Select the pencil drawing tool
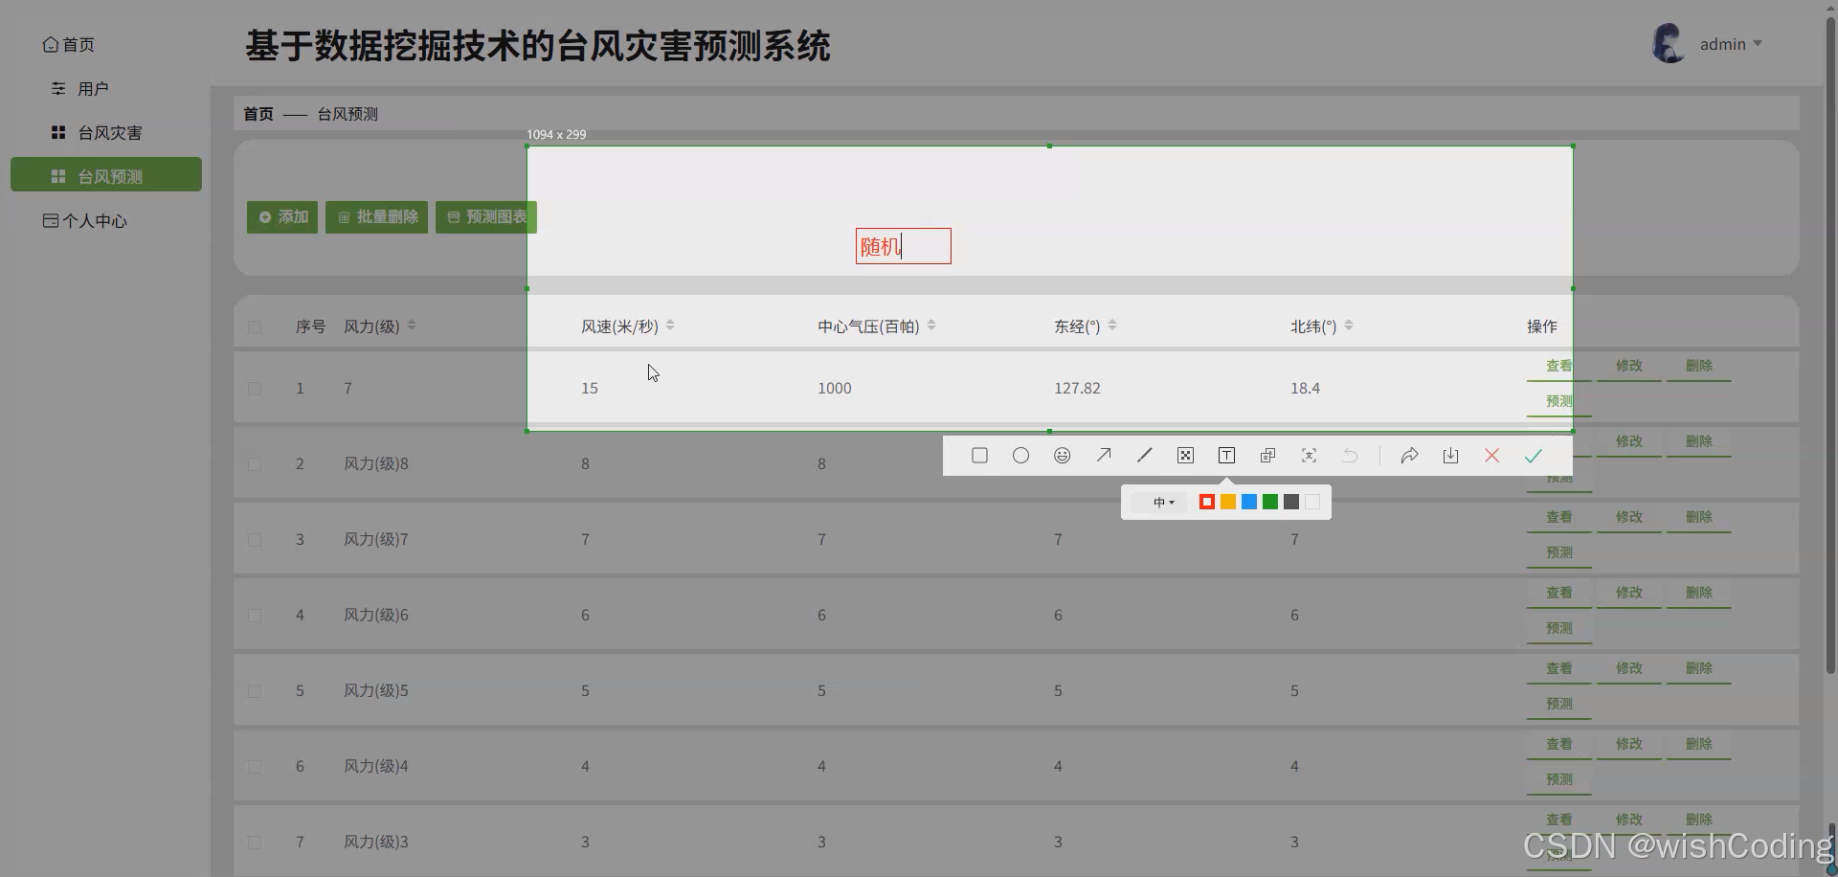The image size is (1838, 877). coord(1144,456)
